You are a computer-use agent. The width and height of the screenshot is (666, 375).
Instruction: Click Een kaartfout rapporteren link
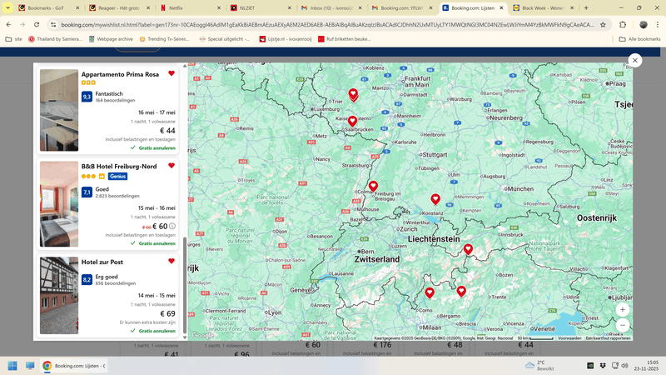click(609, 338)
